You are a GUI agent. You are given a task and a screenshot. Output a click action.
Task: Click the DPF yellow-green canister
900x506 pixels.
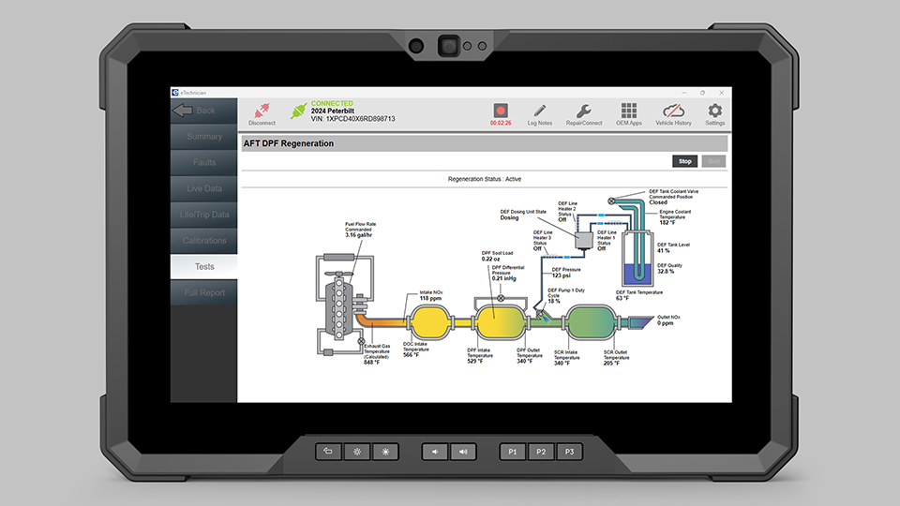click(x=501, y=322)
